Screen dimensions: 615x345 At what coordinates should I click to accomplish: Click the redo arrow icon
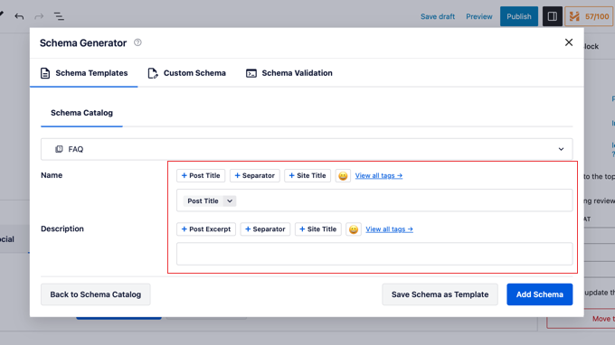[x=39, y=16]
